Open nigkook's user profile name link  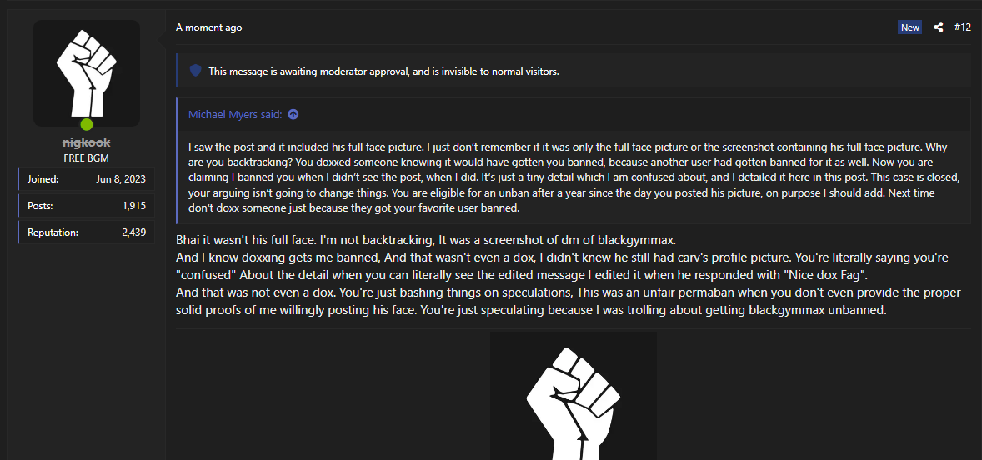click(87, 143)
